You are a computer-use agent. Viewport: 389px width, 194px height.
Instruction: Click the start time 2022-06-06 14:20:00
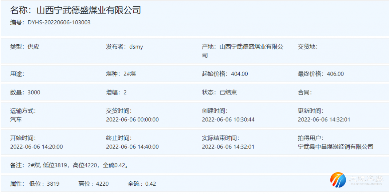coord(36,147)
